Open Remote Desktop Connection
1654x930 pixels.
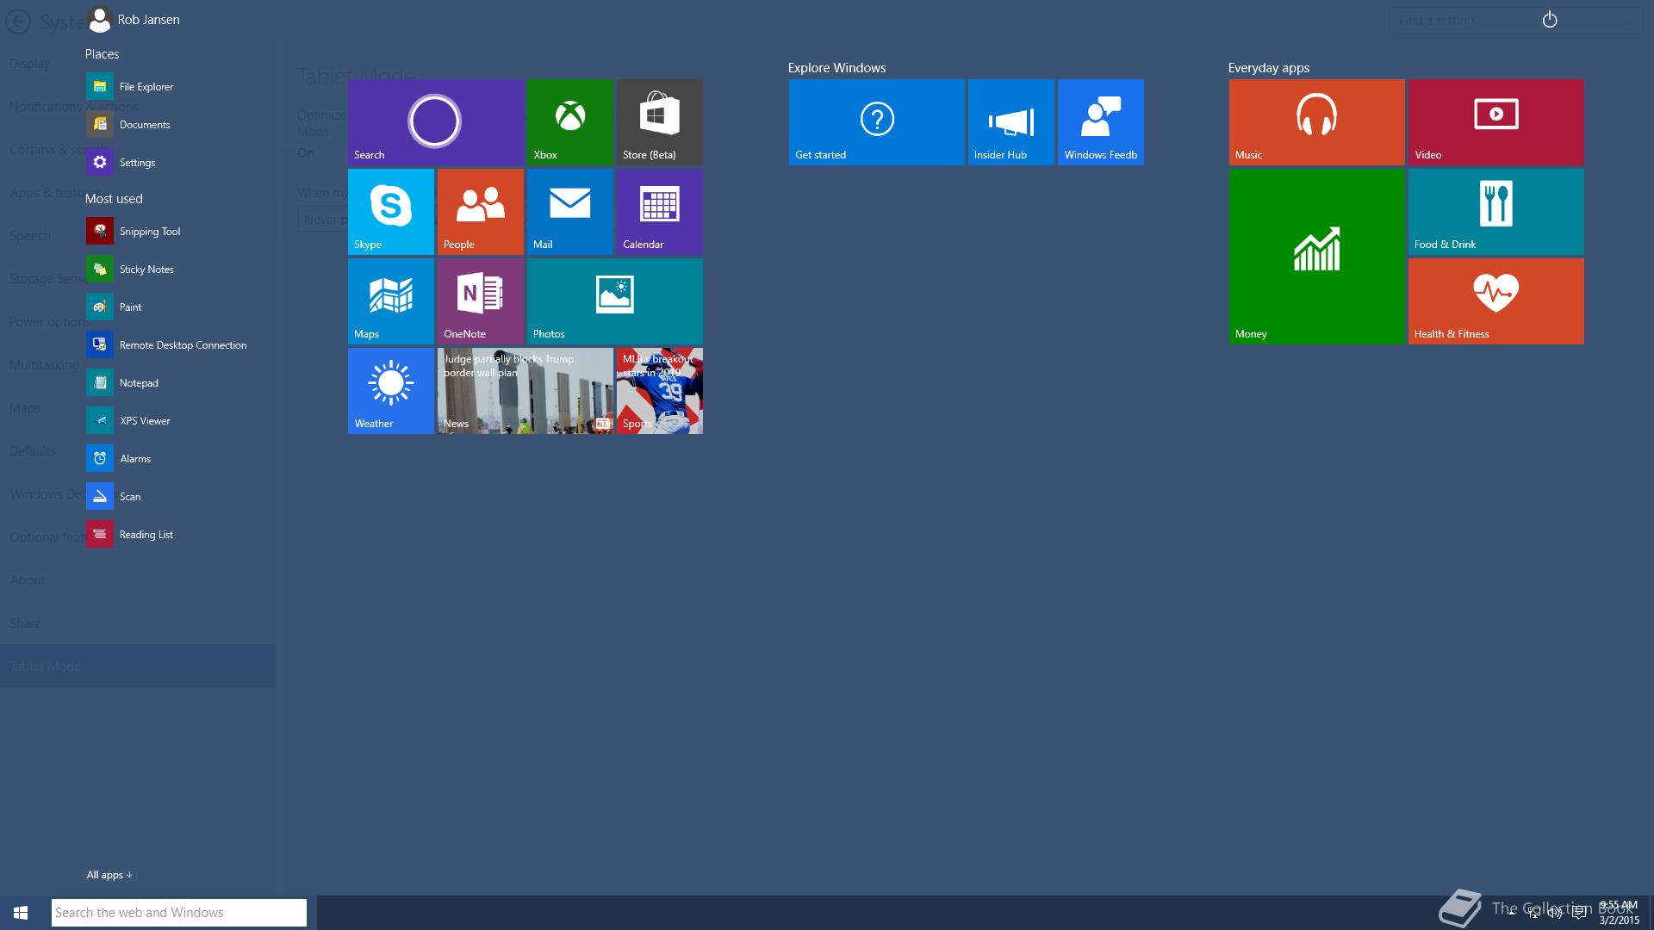tap(166, 344)
